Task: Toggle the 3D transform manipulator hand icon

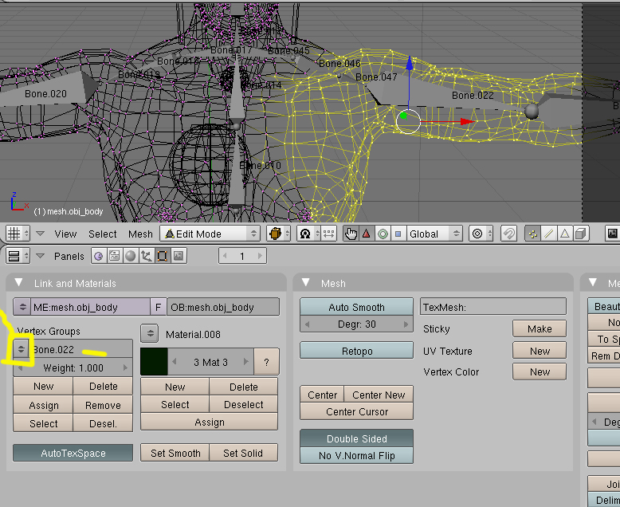Action: pos(351,234)
